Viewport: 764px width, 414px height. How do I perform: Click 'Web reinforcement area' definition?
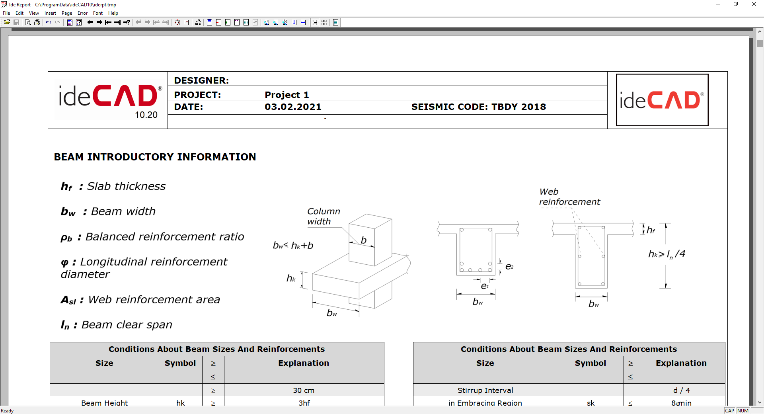(140, 300)
